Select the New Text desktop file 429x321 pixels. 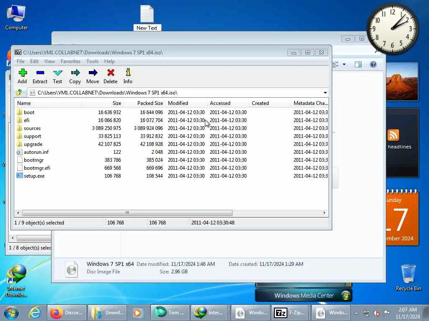point(147,18)
